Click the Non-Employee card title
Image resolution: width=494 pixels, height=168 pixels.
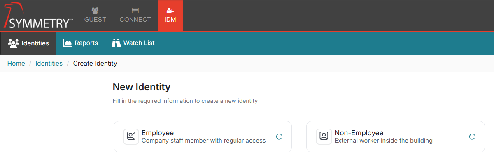pyautogui.click(x=359, y=133)
